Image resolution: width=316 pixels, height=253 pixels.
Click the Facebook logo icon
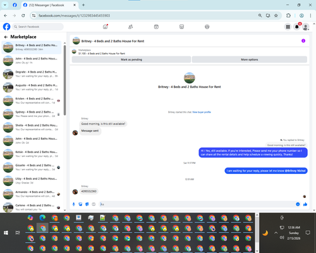[6, 27]
